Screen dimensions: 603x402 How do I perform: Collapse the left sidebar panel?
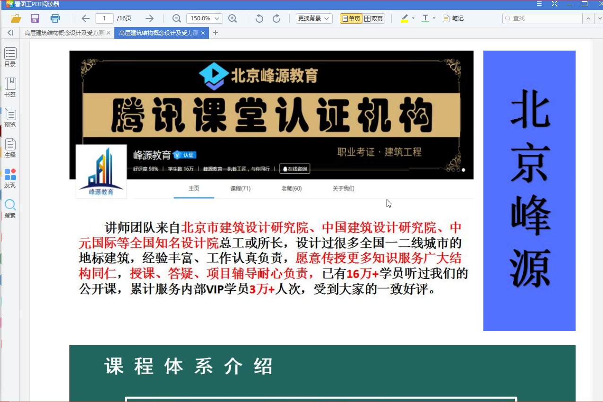coord(9,33)
